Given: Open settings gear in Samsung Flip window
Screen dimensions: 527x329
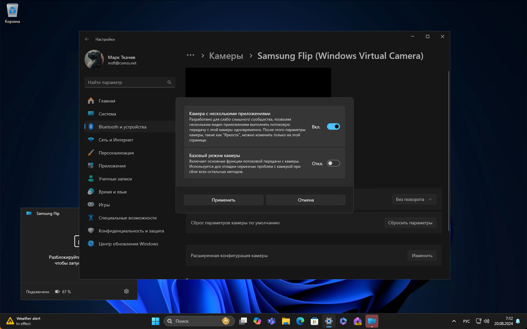Looking at the screenshot, I should coord(126,291).
